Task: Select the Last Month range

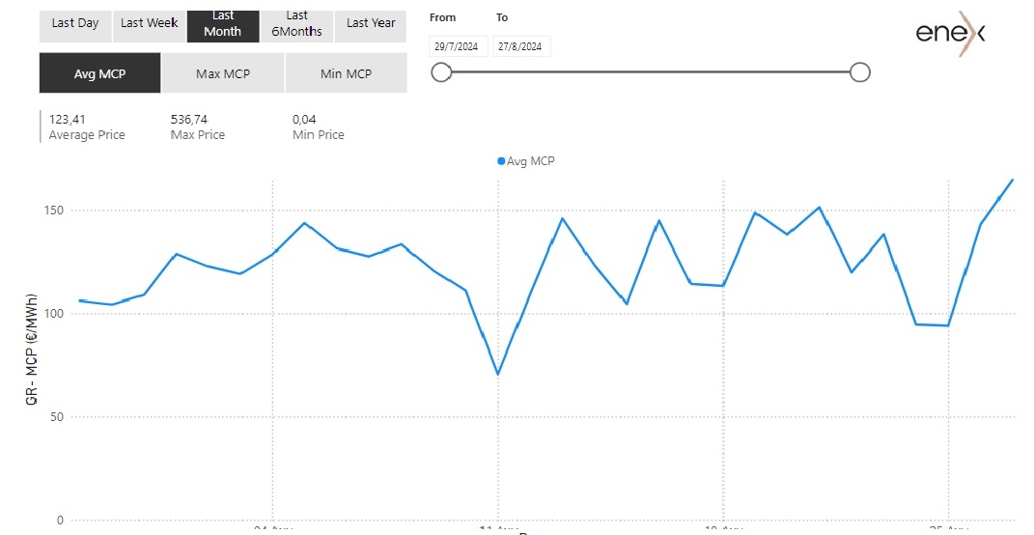Action: [223, 24]
